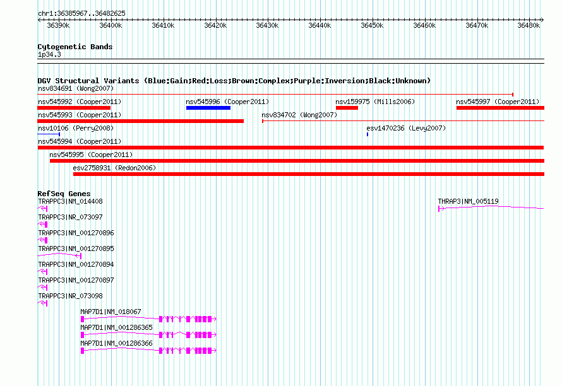Click the MAP7D1|NM_018067 gene label
Screen dimensions: 562x386
(x=111, y=312)
